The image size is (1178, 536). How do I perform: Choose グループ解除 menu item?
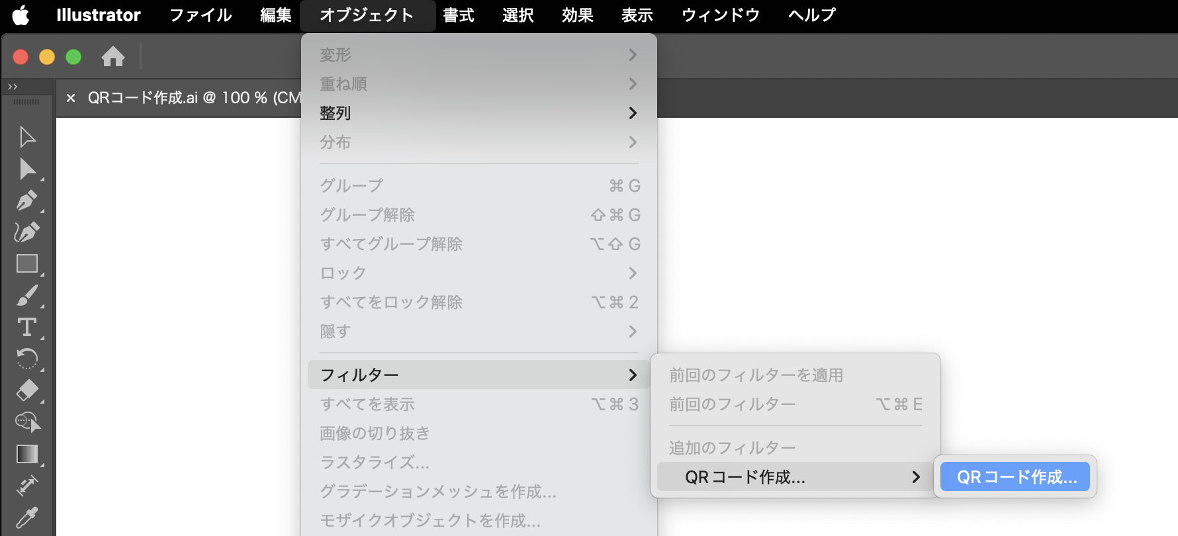pos(479,215)
